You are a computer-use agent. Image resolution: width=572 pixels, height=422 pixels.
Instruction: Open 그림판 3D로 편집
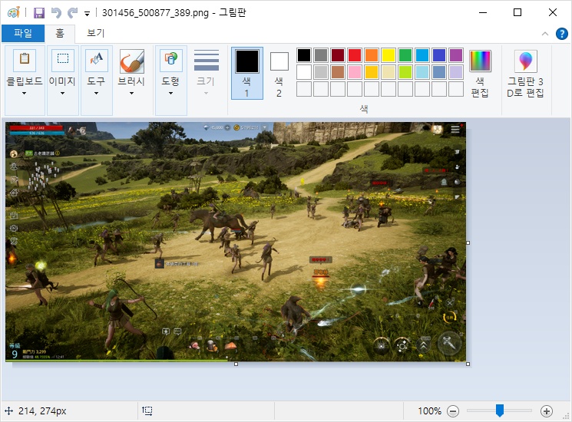click(525, 74)
